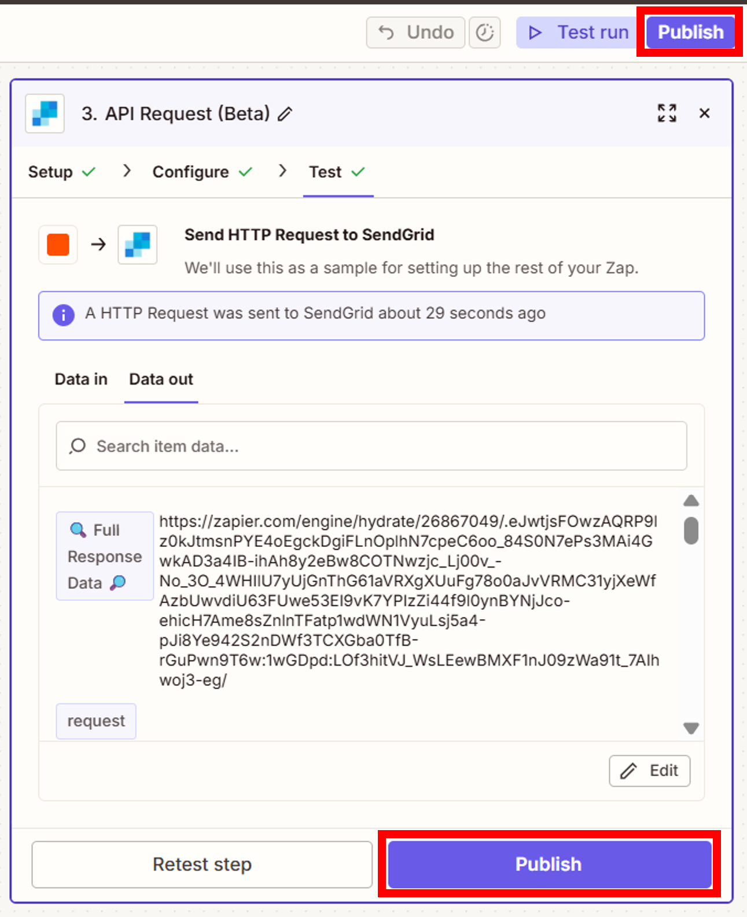Click the Edit button below the data
The width and height of the screenshot is (747, 917).
(649, 771)
